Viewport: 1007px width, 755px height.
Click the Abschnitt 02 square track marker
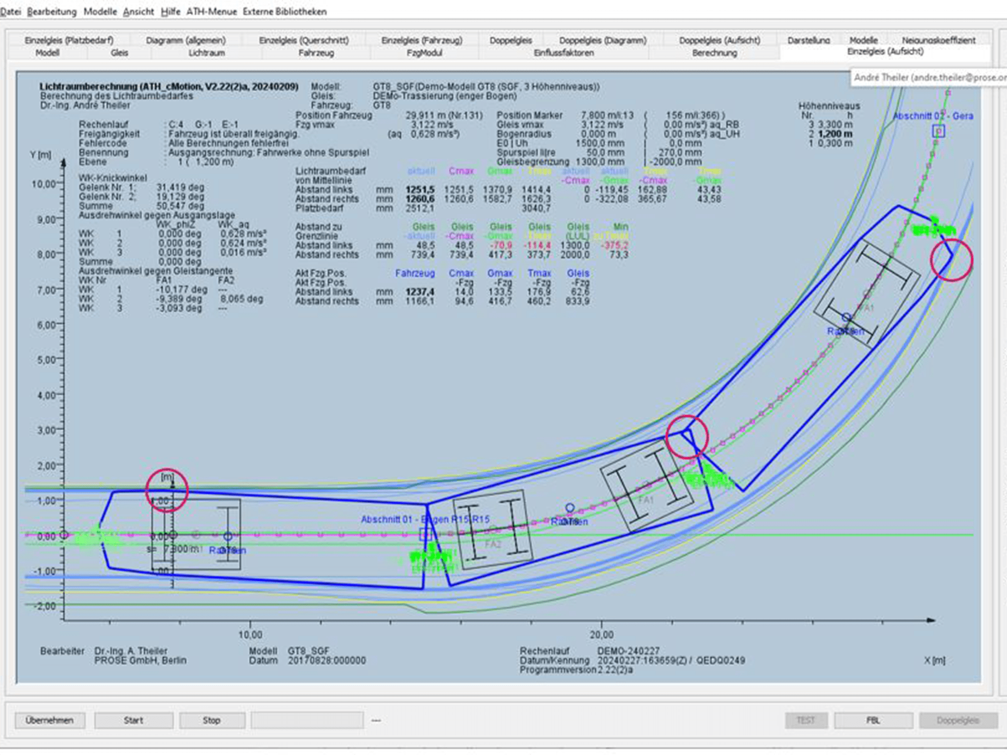(939, 131)
